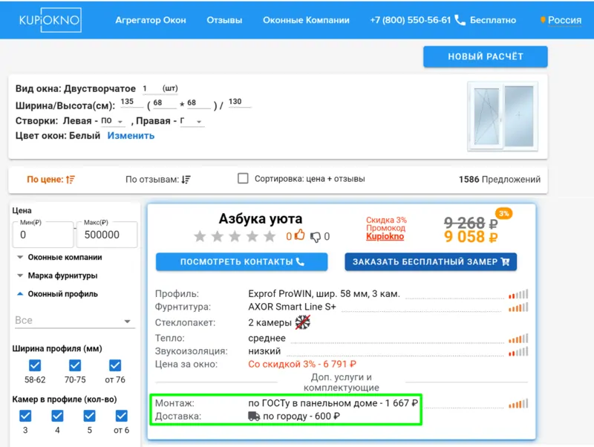
Task: Click the Тепло rating bars indicator
Action: pos(518,339)
